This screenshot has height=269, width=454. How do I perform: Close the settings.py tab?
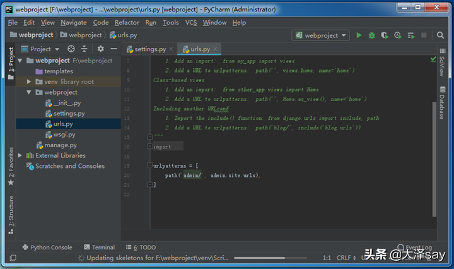pyautogui.click(x=172, y=49)
